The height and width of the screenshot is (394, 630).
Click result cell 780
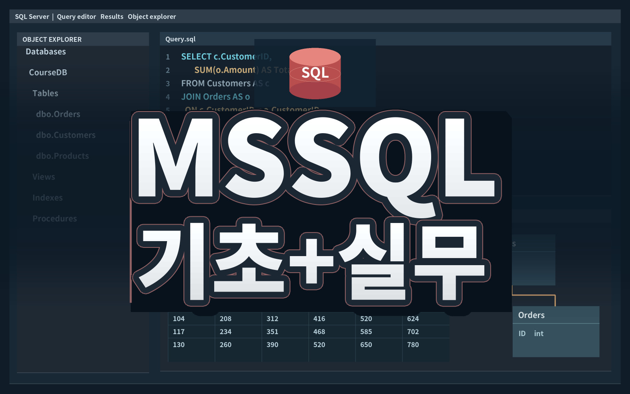click(413, 345)
